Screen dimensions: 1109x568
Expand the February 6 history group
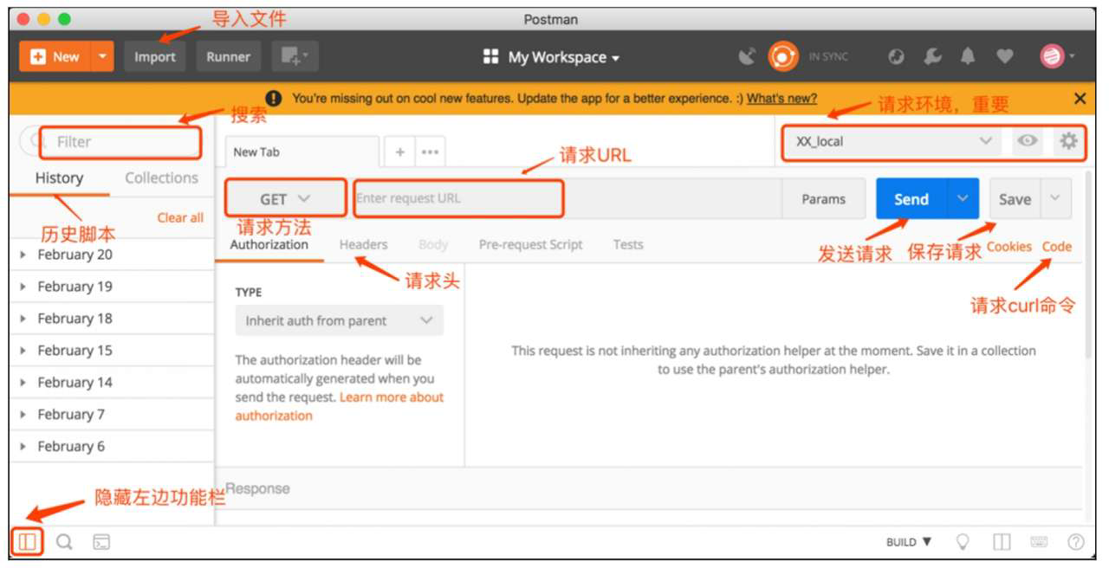click(112, 447)
